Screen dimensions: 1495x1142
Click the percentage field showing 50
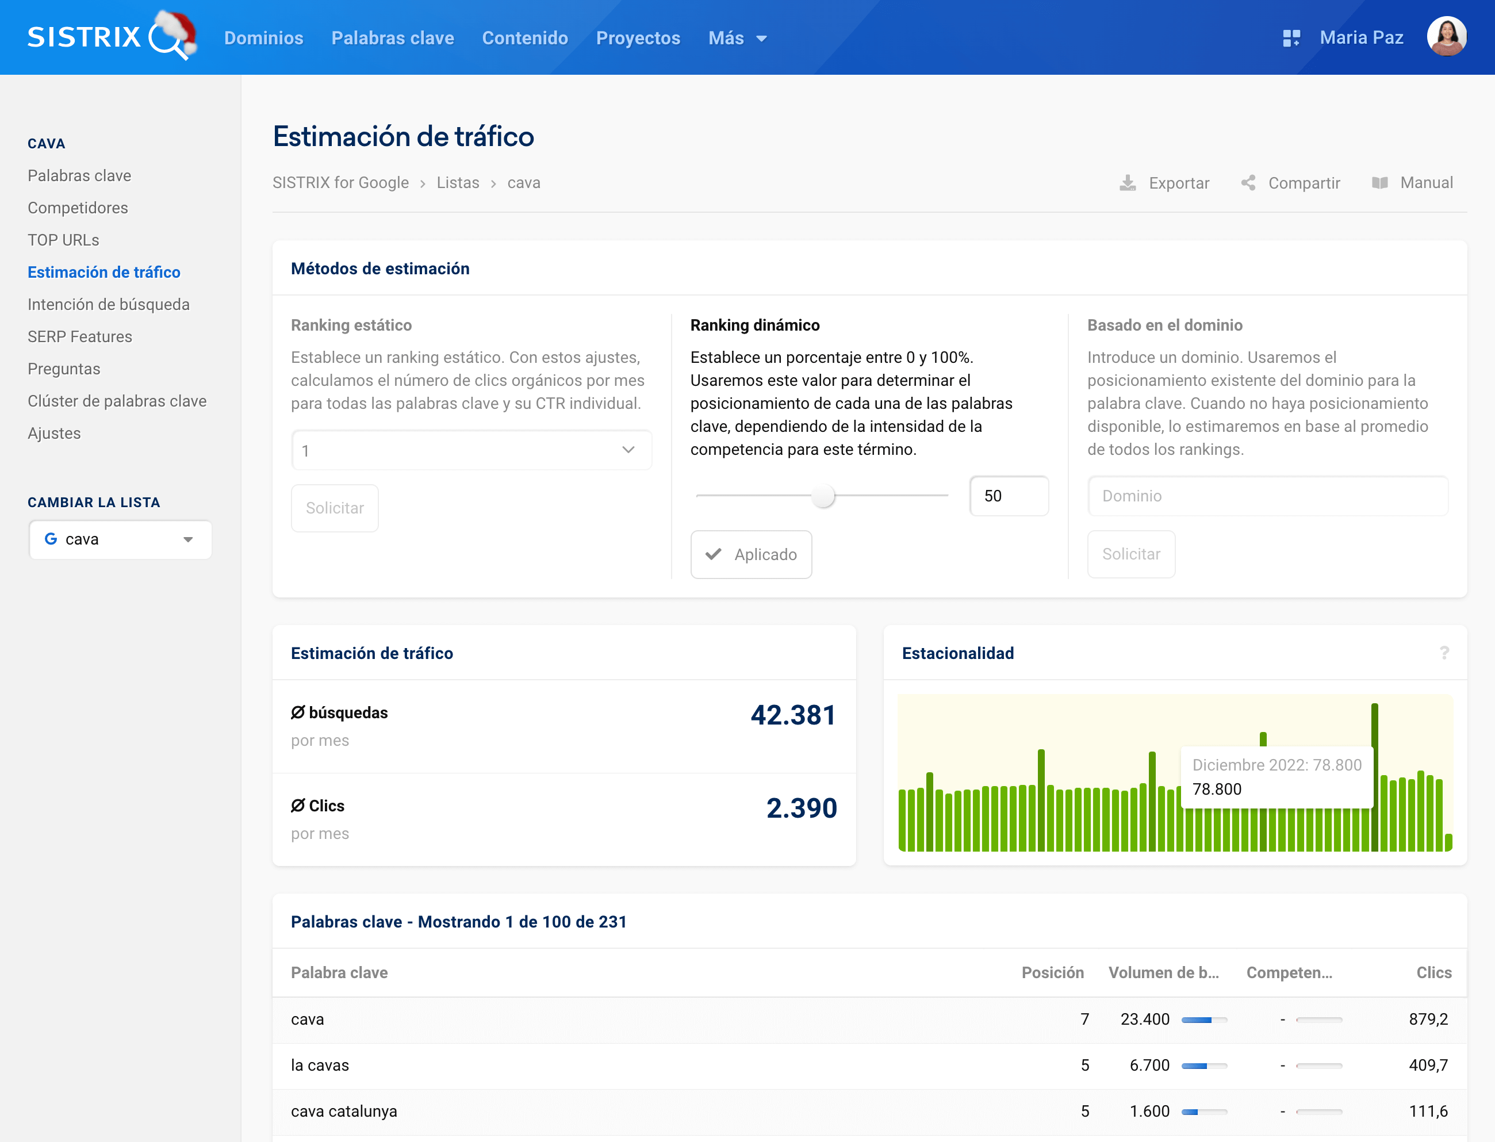[x=1009, y=496]
